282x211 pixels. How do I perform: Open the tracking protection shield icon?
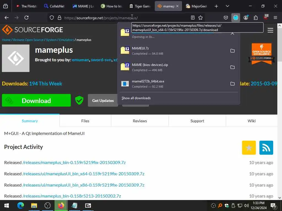tap(52, 18)
